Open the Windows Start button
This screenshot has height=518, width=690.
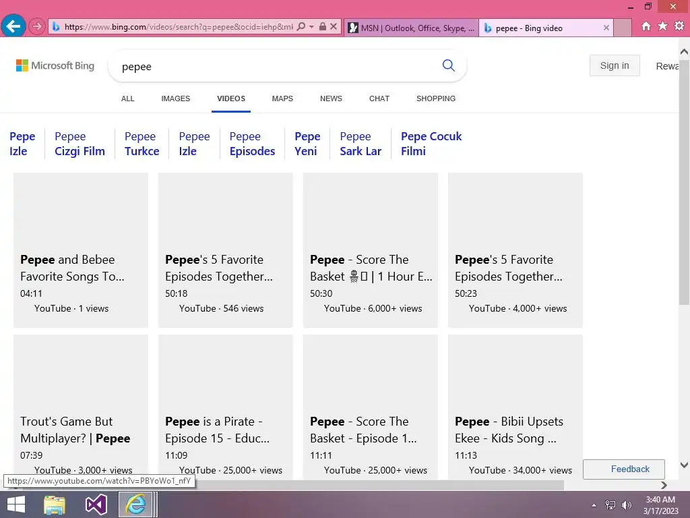[x=16, y=505]
